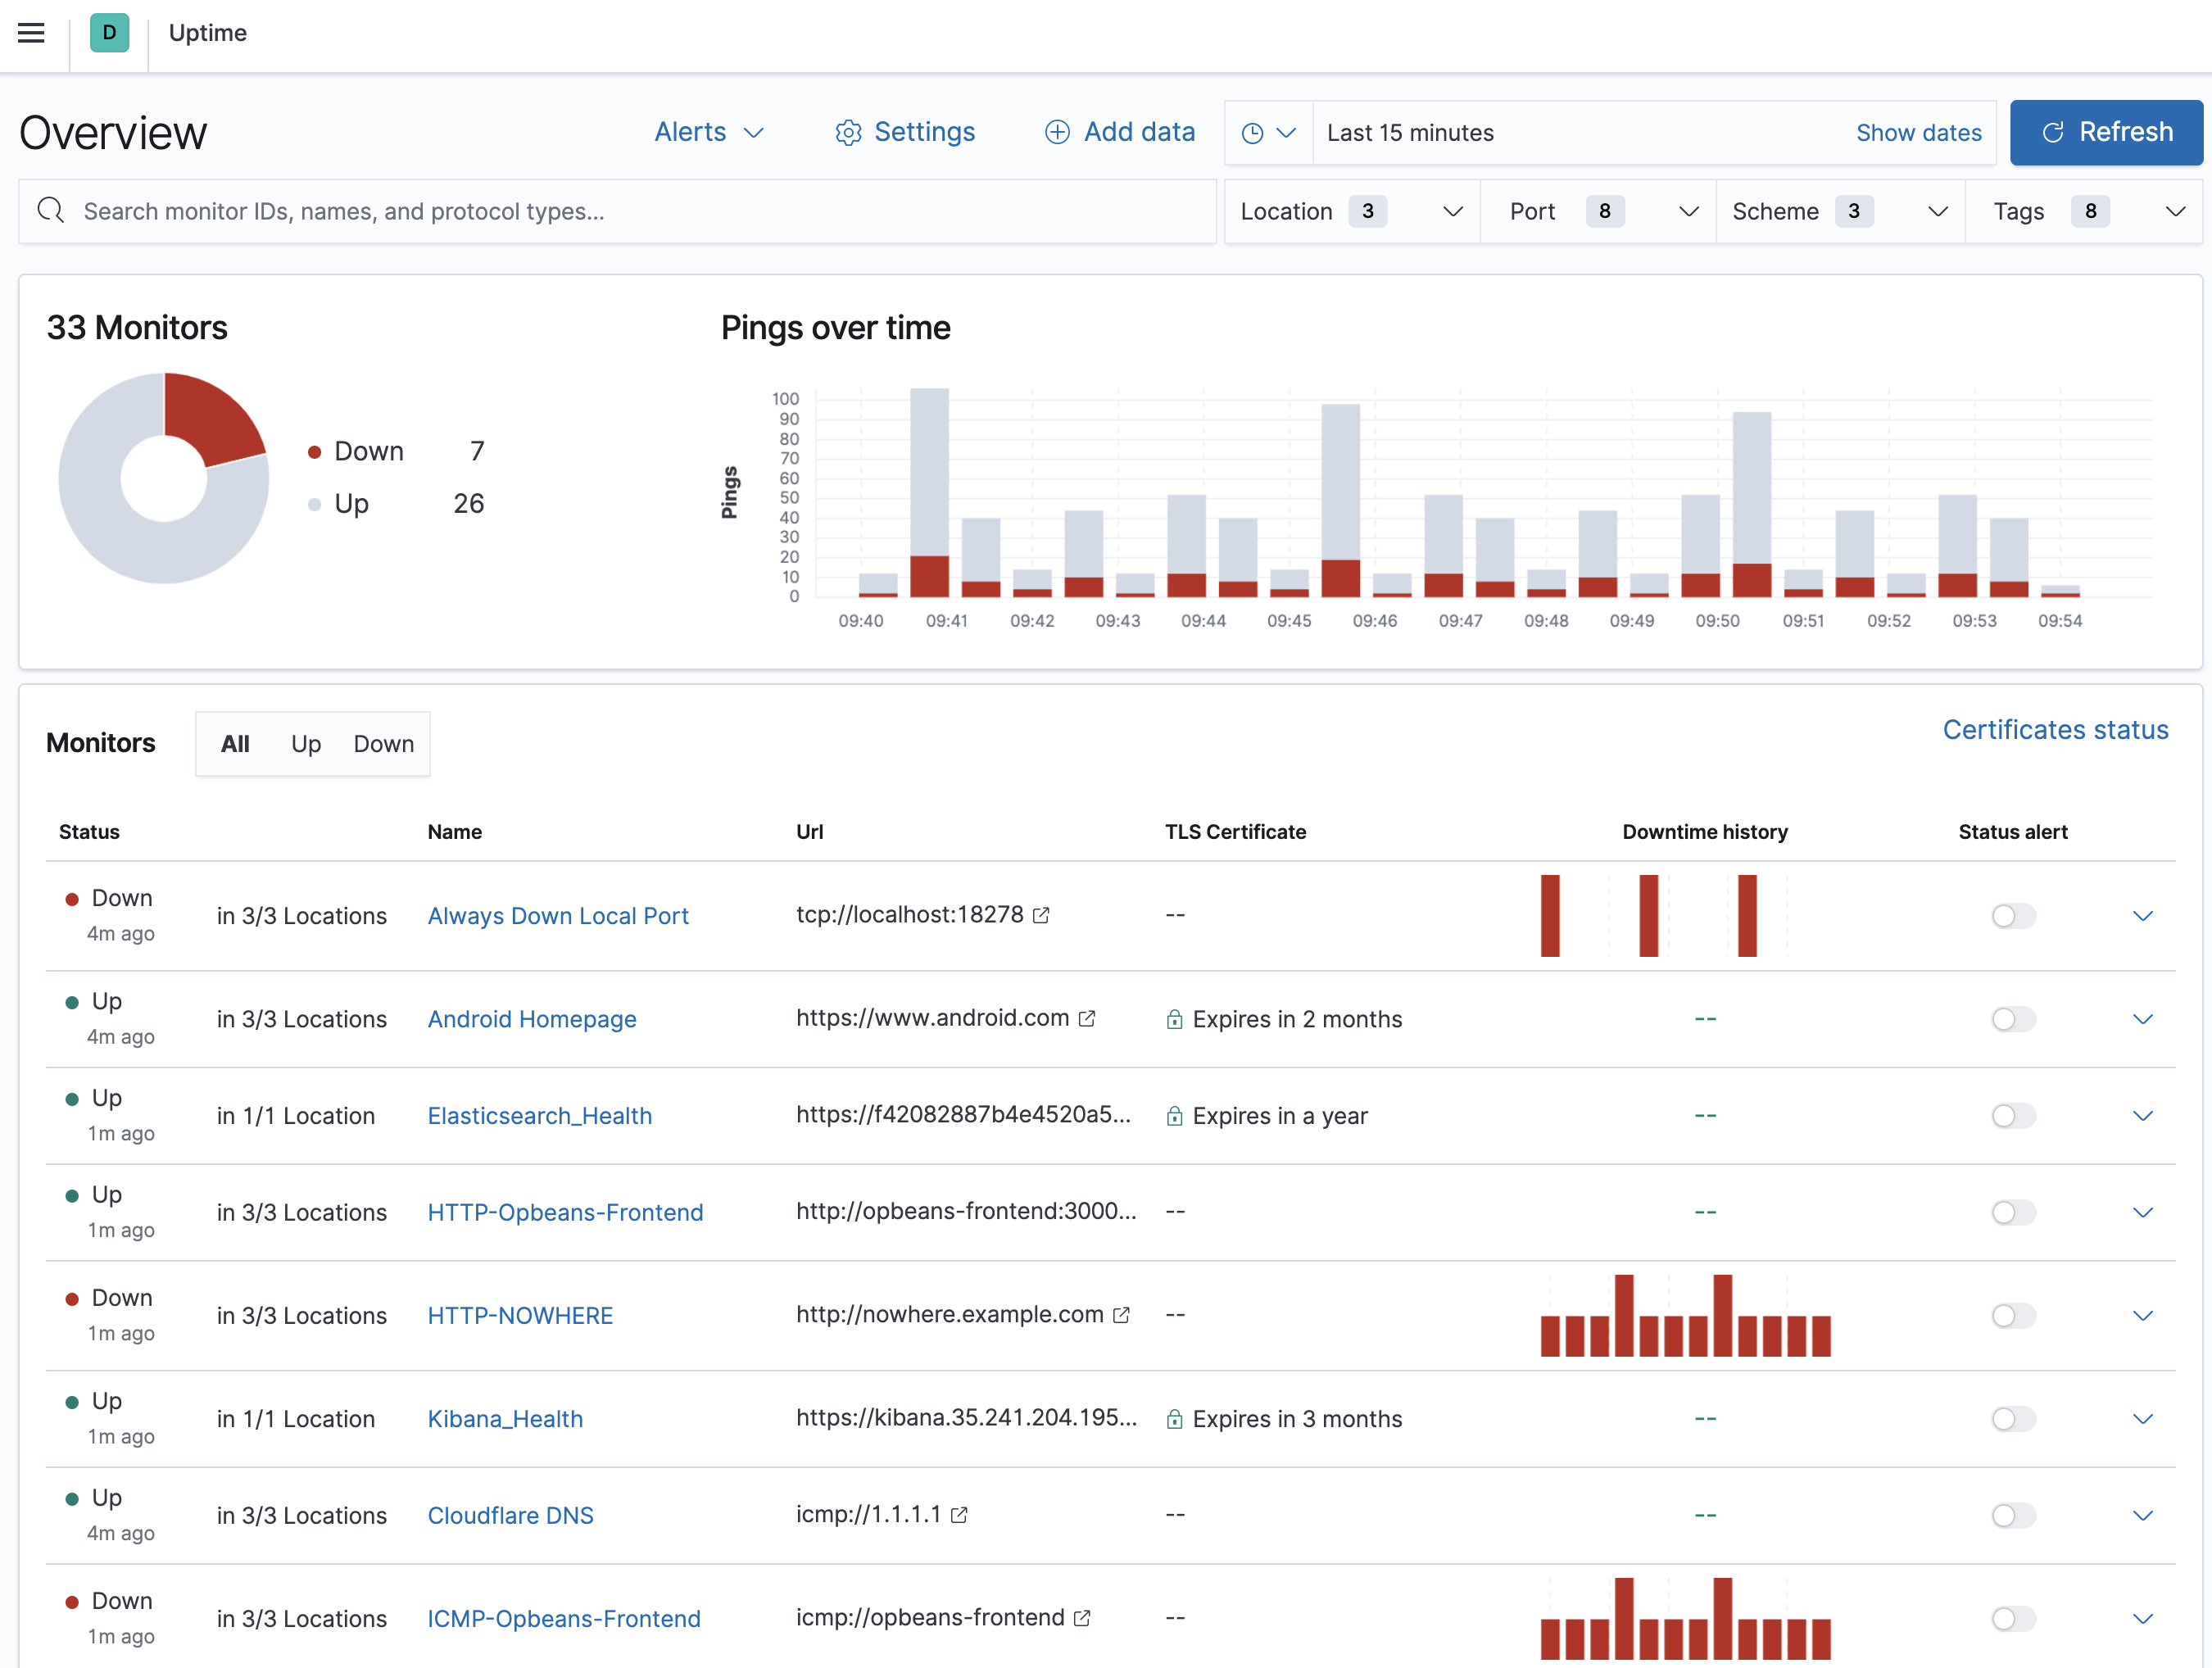Open the Scheme filter dropdown
The width and height of the screenshot is (2212, 1668).
(x=1840, y=211)
